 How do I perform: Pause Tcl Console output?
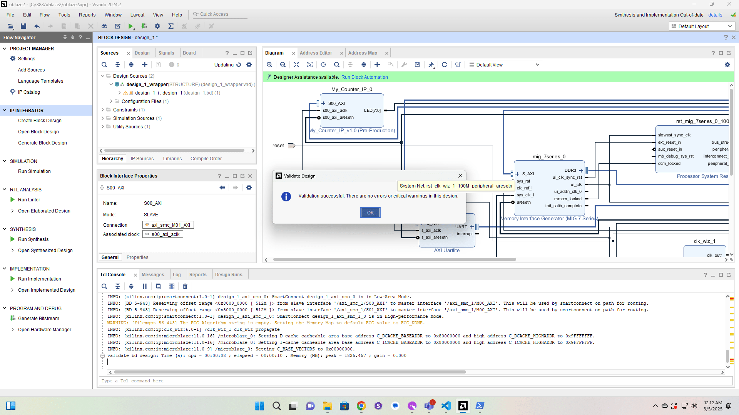point(145,286)
